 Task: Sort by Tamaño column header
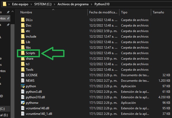[159, 12]
